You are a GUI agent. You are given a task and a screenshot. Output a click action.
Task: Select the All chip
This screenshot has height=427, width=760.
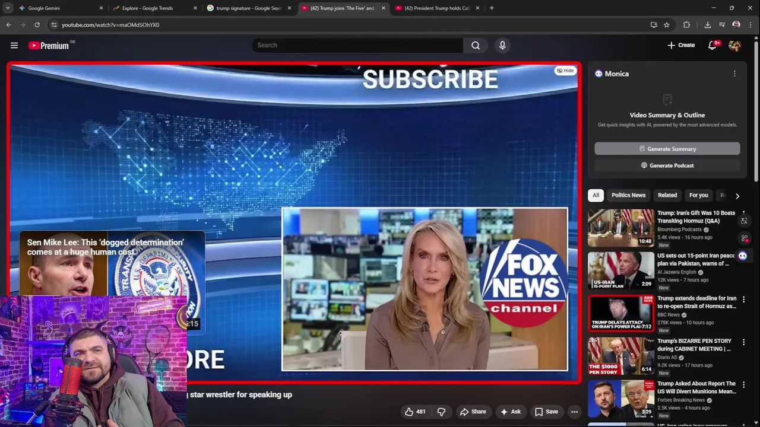tap(596, 195)
